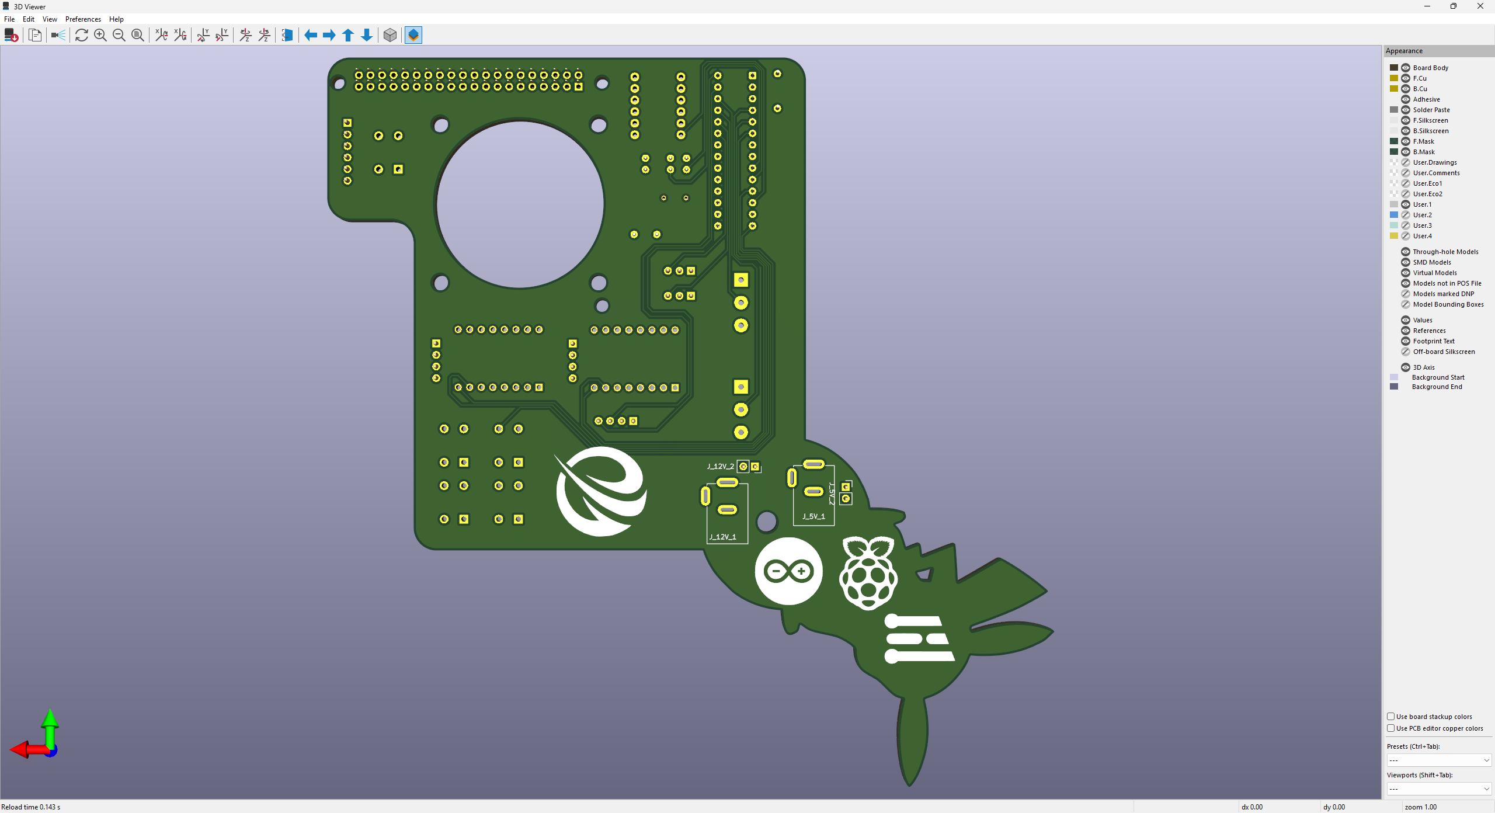
Task: Click the Board Body color swatch
Action: pyautogui.click(x=1394, y=68)
